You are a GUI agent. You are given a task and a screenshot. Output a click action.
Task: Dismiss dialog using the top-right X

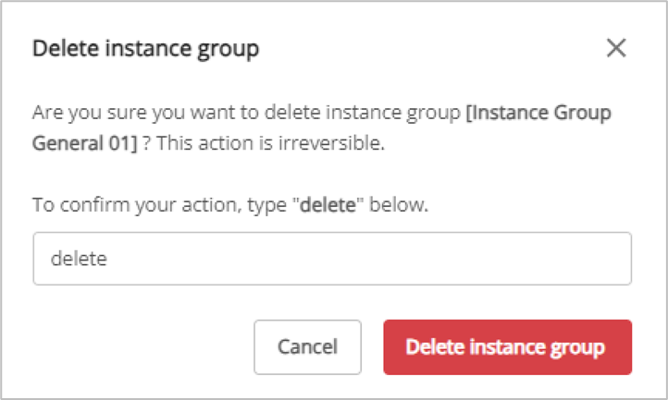click(616, 48)
